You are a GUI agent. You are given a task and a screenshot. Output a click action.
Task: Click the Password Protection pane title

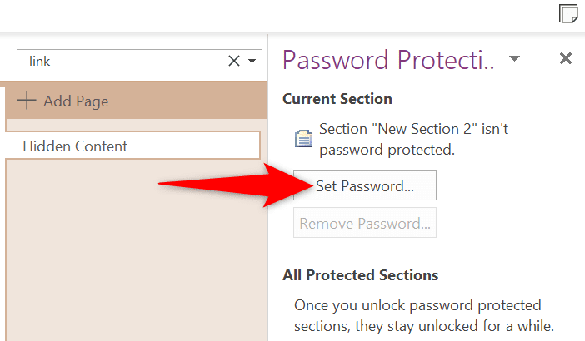(x=389, y=59)
